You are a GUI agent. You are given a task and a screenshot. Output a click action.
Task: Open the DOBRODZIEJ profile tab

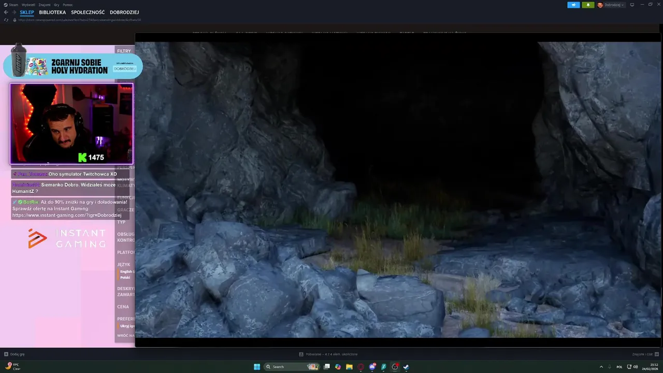[x=124, y=12]
